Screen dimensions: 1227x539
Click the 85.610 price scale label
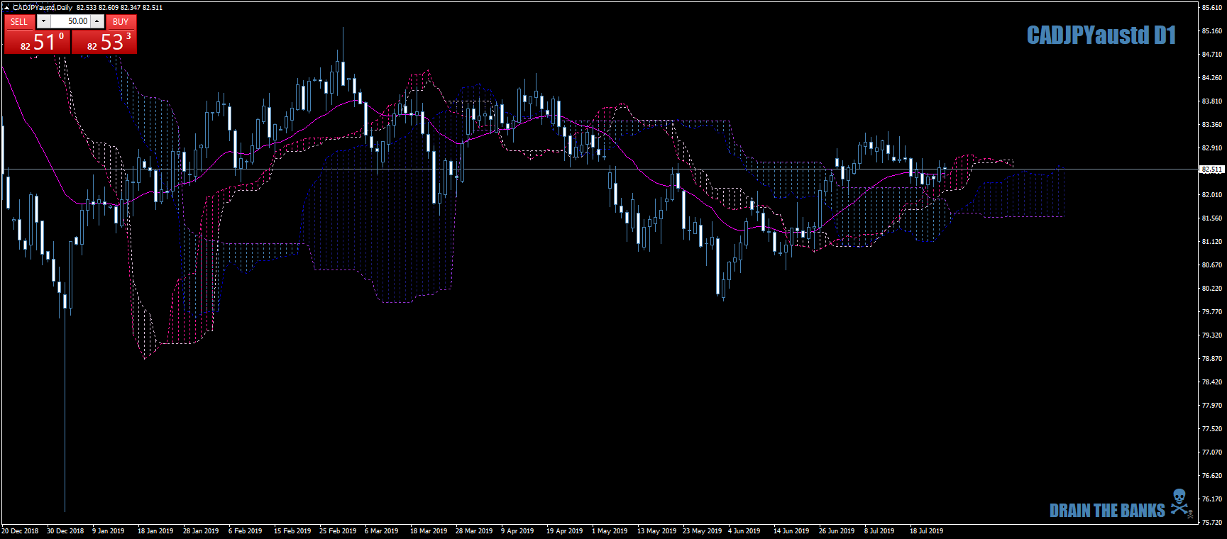(x=1212, y=7)
